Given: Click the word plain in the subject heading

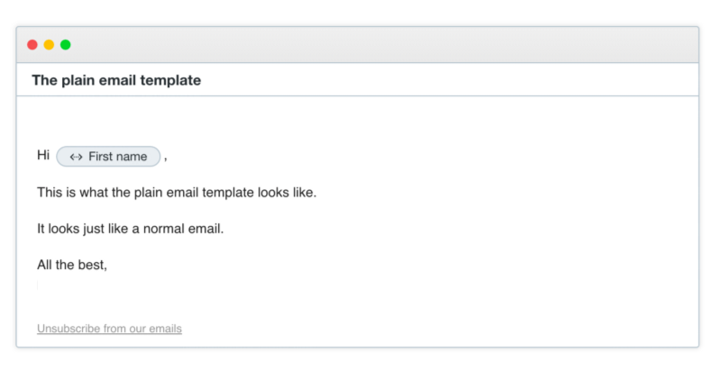Looking at the screenshot, I should 78,81.
